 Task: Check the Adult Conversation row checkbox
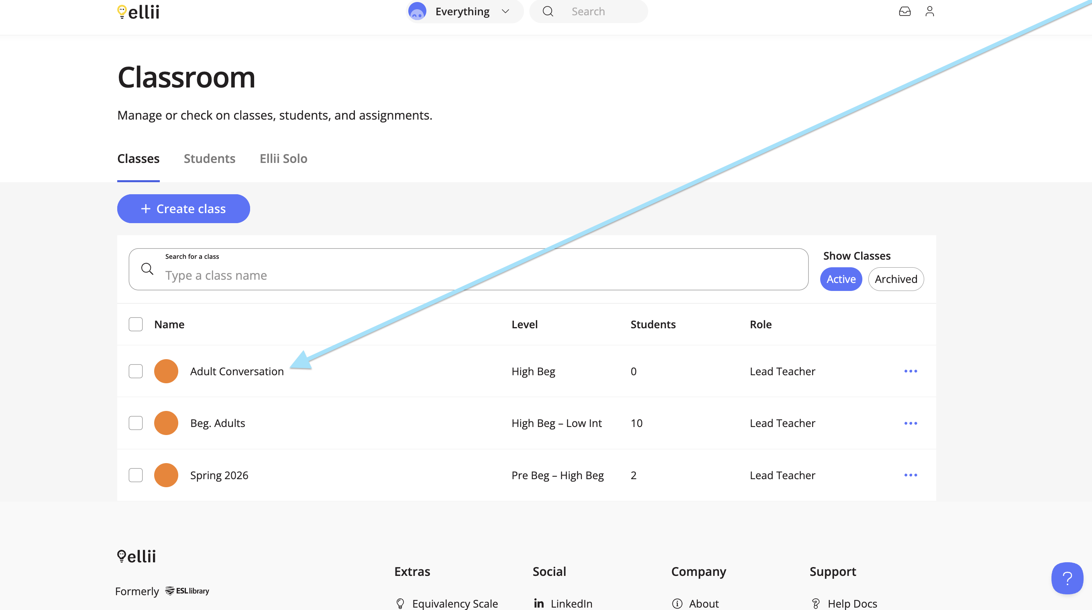click(x=136, y=371)
